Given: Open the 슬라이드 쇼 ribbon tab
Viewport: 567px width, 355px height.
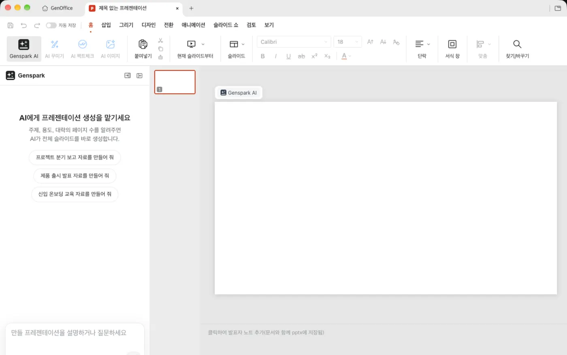Looking at the screenshot, I should [x=226, y=25].
